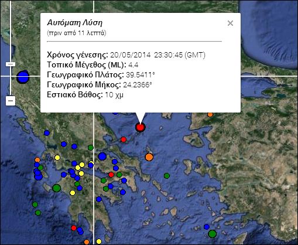
Task: Click the green marker touching the vertical line
Action: click(x=91, y=148)
